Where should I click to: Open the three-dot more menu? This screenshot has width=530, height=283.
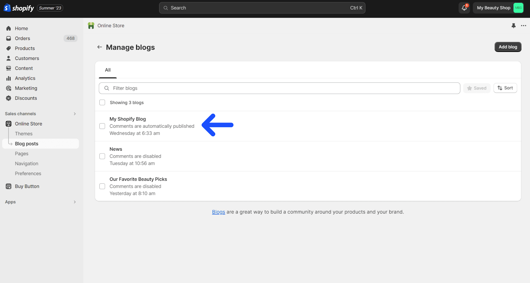pos(523,25)
